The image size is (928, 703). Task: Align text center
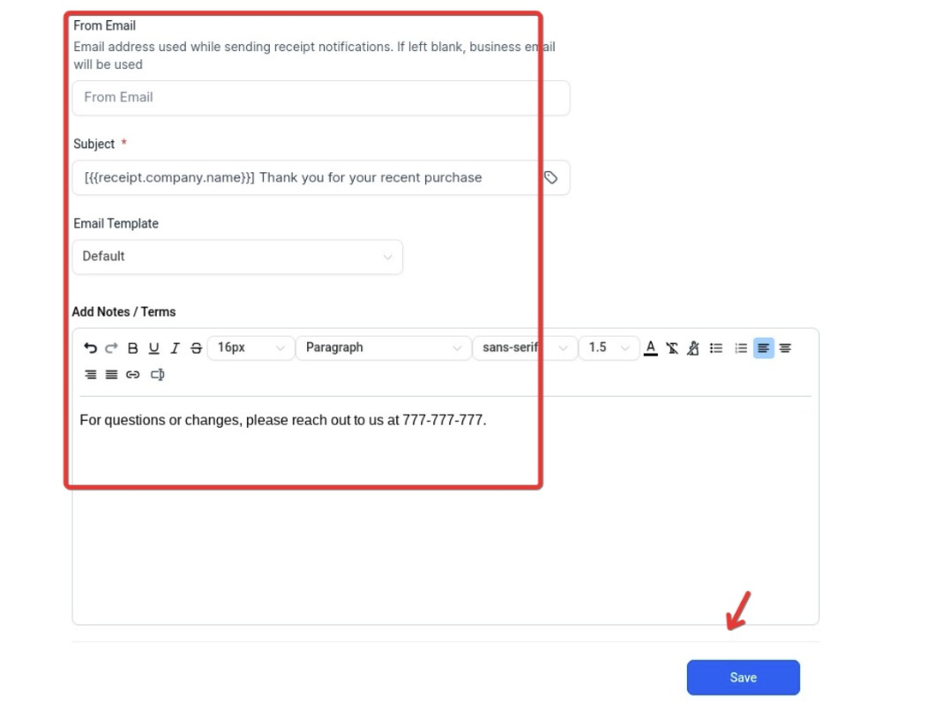tap(785, 348)
